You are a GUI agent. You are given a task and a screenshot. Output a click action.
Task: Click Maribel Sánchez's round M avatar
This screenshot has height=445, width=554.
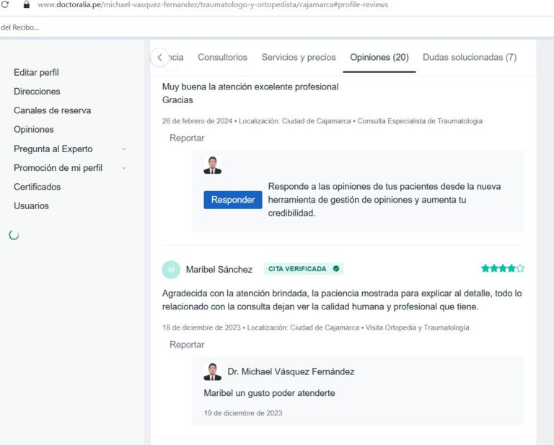171,270
